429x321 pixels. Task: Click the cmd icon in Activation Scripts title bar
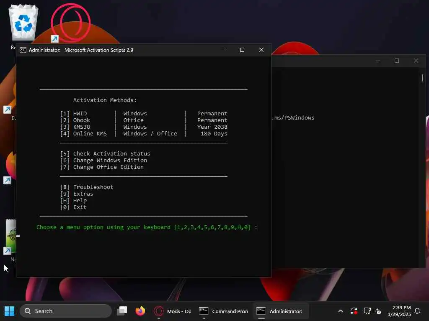[x=23, y=50]
